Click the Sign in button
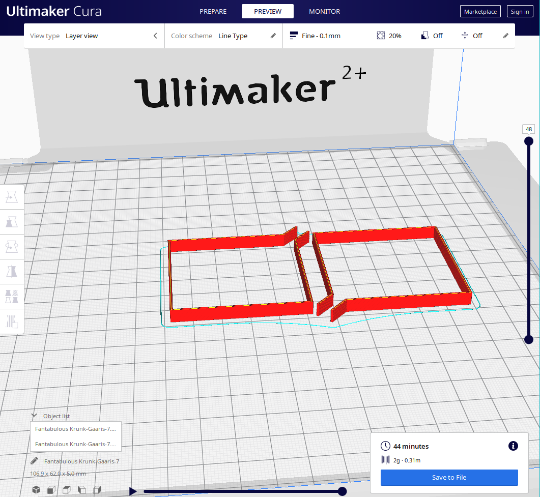This screenshot has height=497, width=540. (520, 11)
